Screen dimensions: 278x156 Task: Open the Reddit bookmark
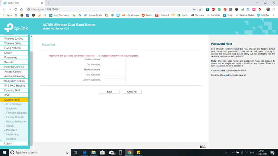147,15
